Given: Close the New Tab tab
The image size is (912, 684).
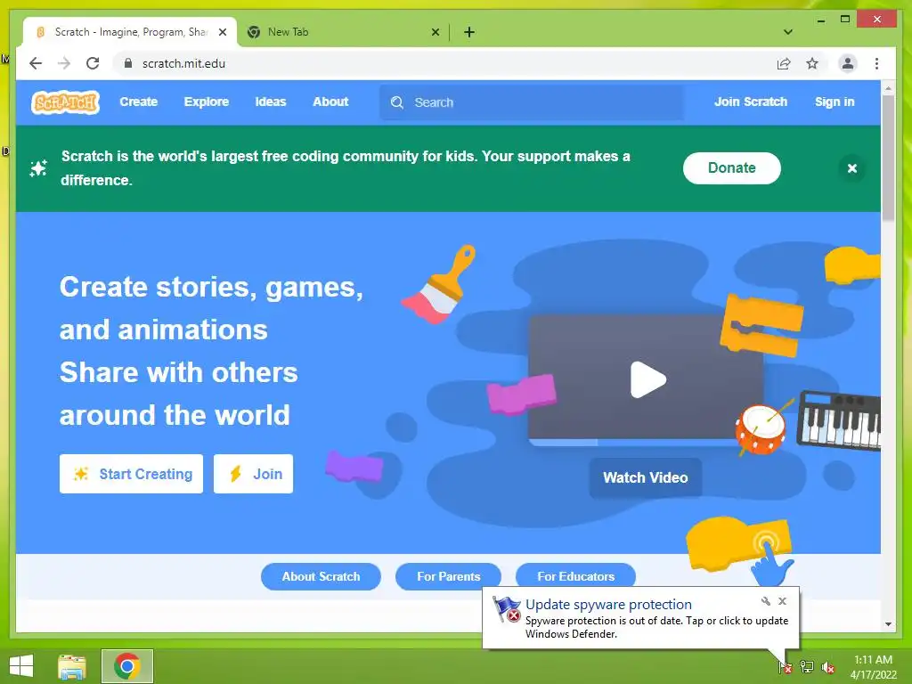Looking at the screenshot, I should (435, 32).
